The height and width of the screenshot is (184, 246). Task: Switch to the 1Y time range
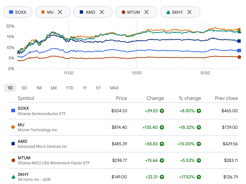click(x=85, y=88)
